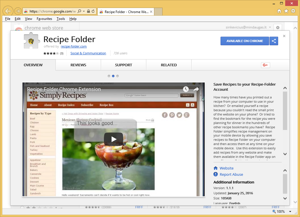Click the Report Abuse link
The image size is (300, 217).
[231, 175]
